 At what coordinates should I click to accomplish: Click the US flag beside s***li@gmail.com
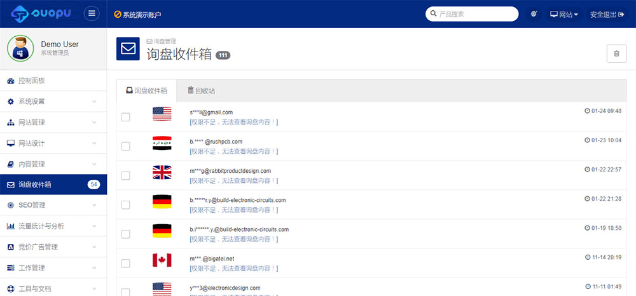(x=162, y=114)
